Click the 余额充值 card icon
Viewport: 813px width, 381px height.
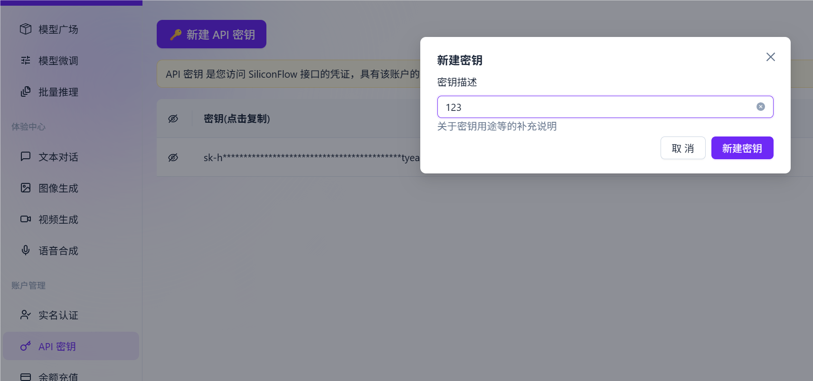[26, 377]
